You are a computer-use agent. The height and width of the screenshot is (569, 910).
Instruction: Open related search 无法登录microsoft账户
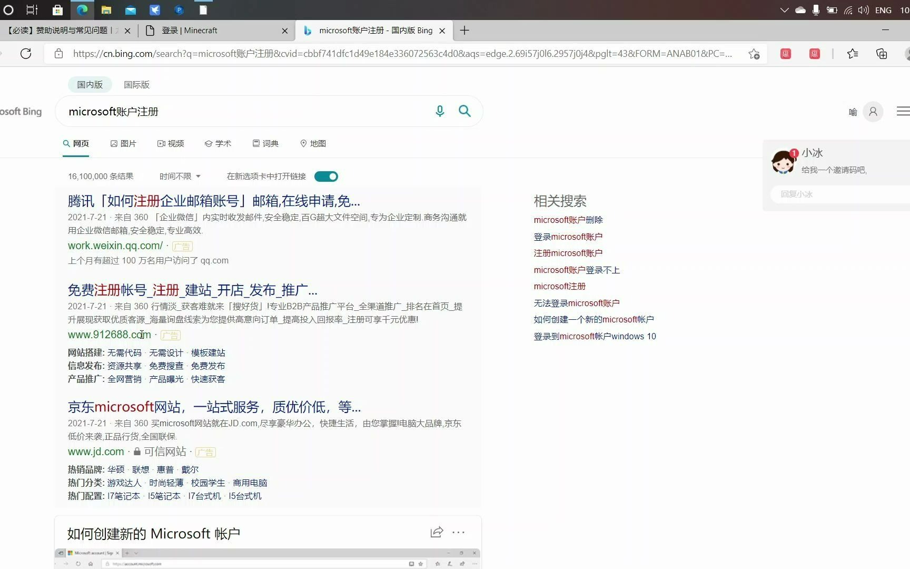[x=577, y=303]
